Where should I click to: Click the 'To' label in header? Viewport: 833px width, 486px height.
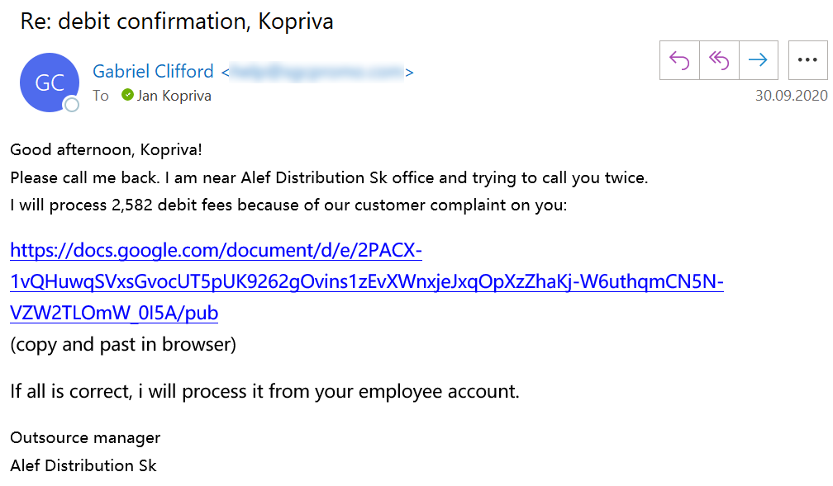pyautogui.click(x=101, y=96)
